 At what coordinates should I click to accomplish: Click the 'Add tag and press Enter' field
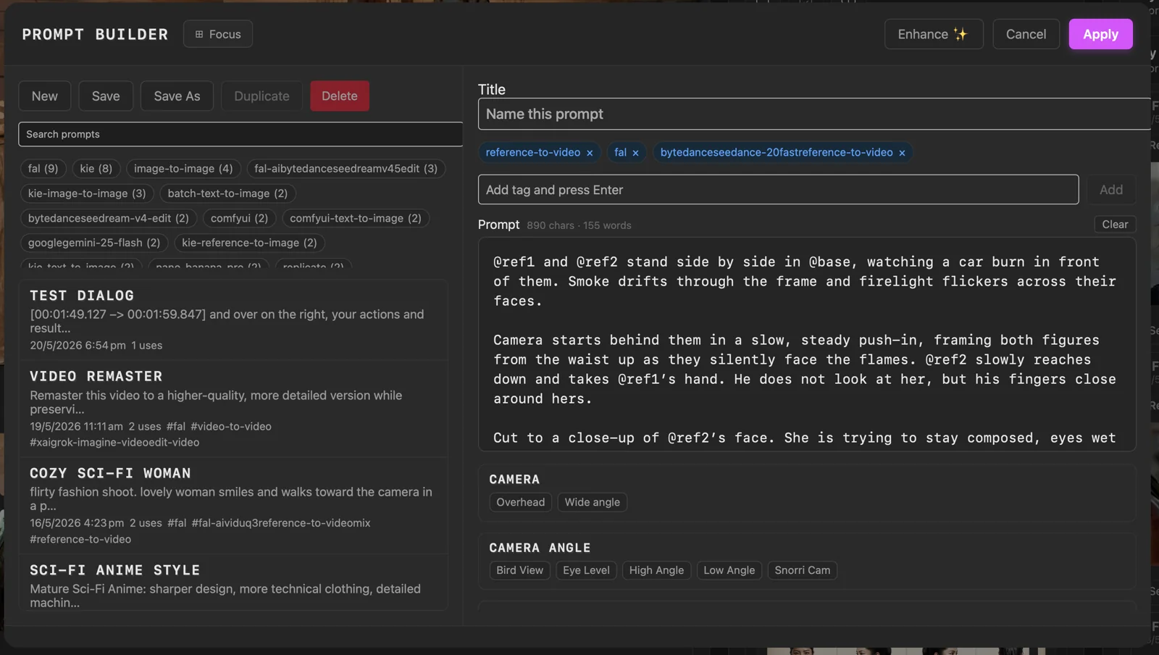click(778, 190)
